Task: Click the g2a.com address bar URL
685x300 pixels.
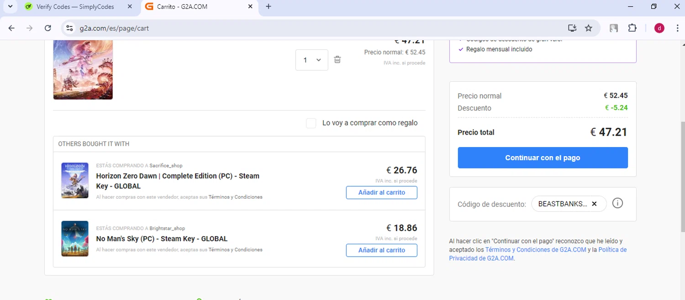Action: (114, 28)
